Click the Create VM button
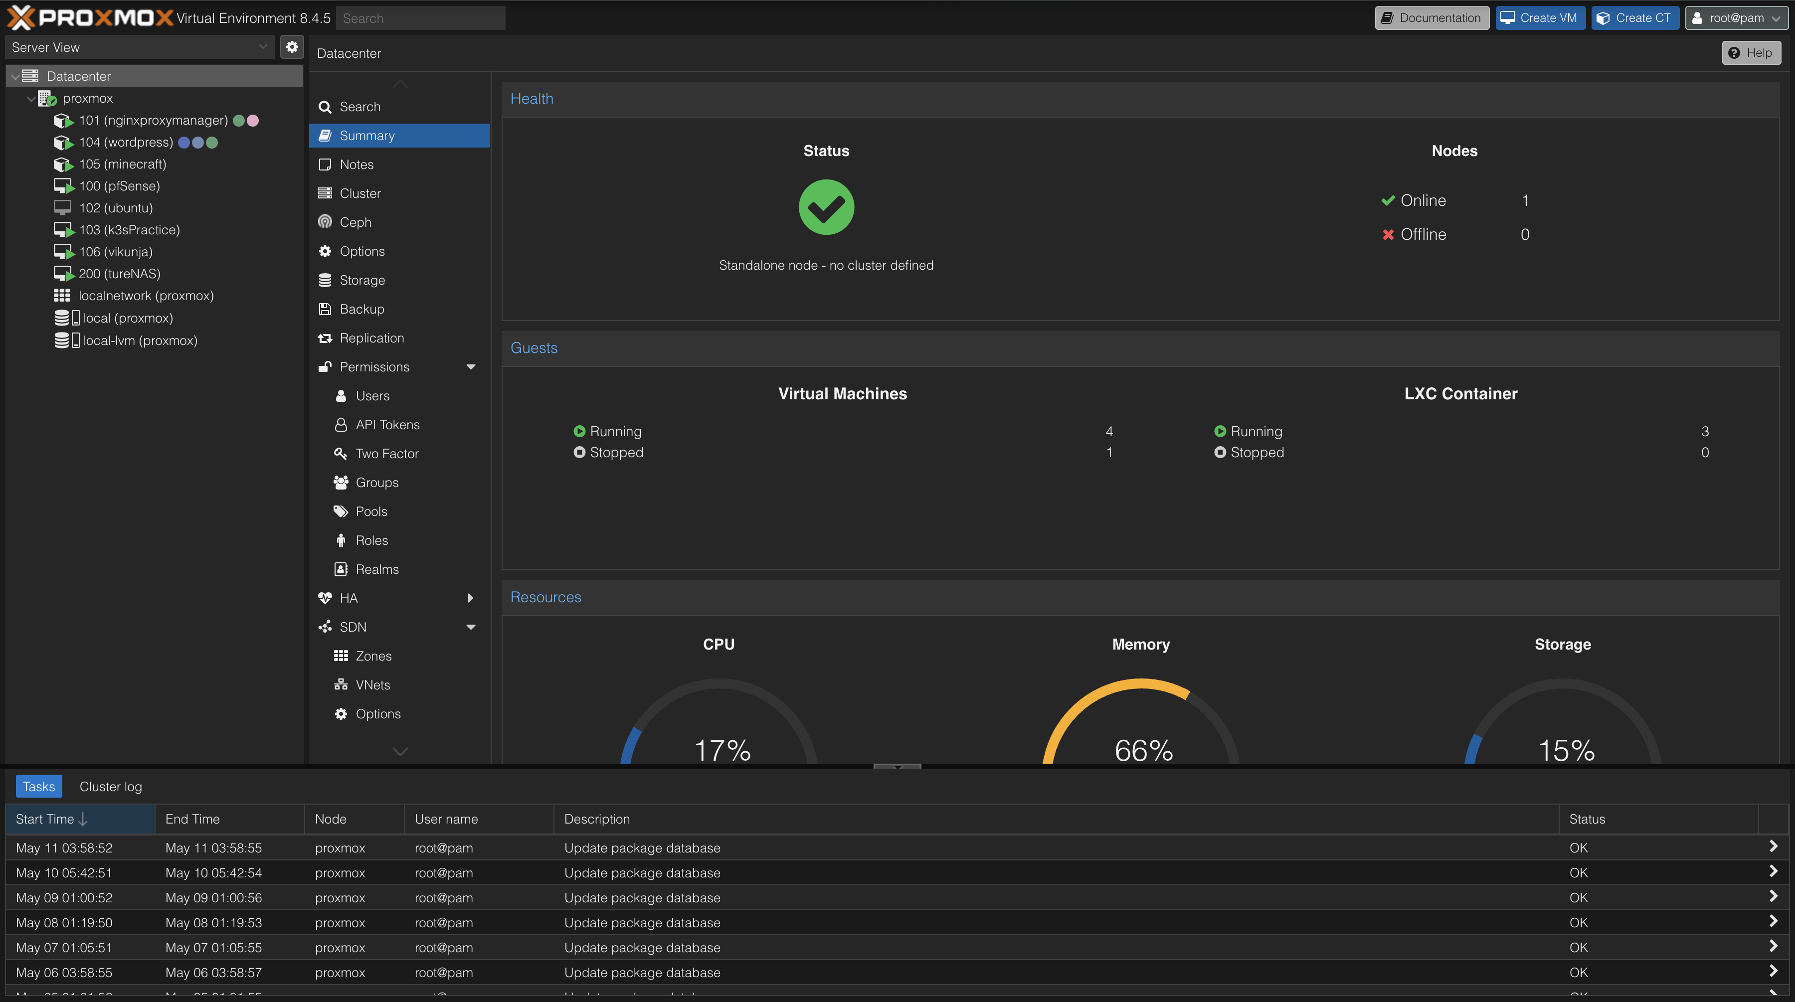1795x1002 pixels. click(1540, 18)
